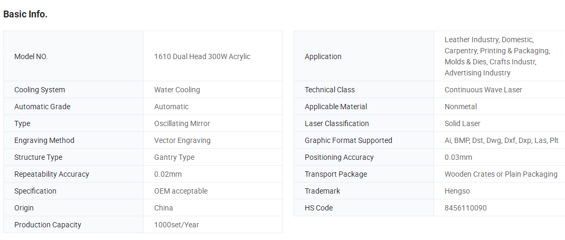Select the Water Cooling value
The width and height of the screenshot is (565, 240).
coord(177,90)
